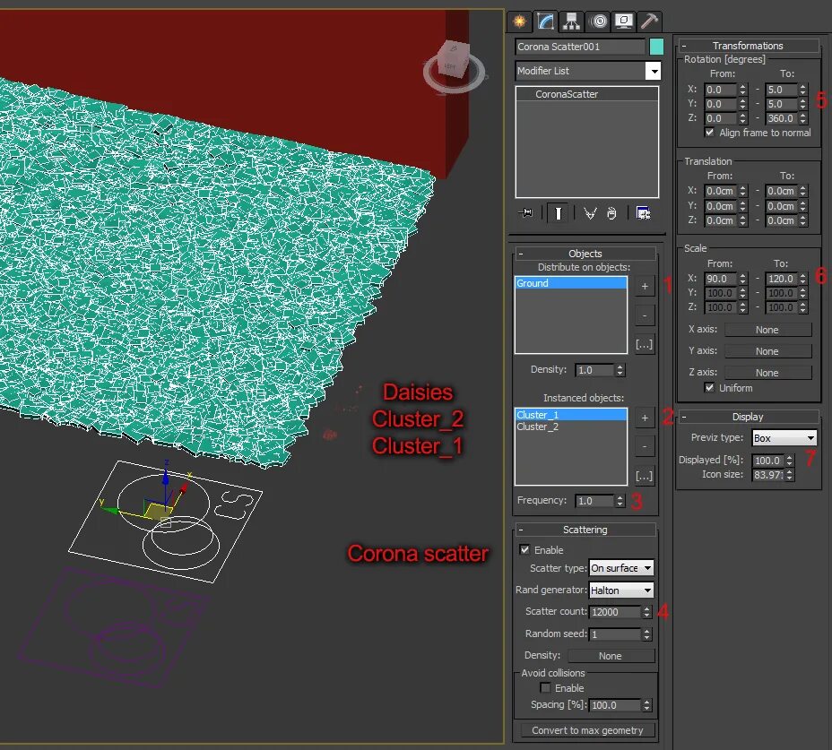Change Previz type via its dropdown
Image resolution: width=832 pixels, height=750 pixels.
[810, 437]
